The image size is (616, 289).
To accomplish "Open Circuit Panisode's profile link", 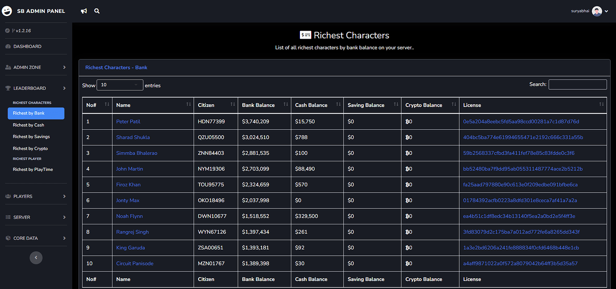I will (135, 264).
